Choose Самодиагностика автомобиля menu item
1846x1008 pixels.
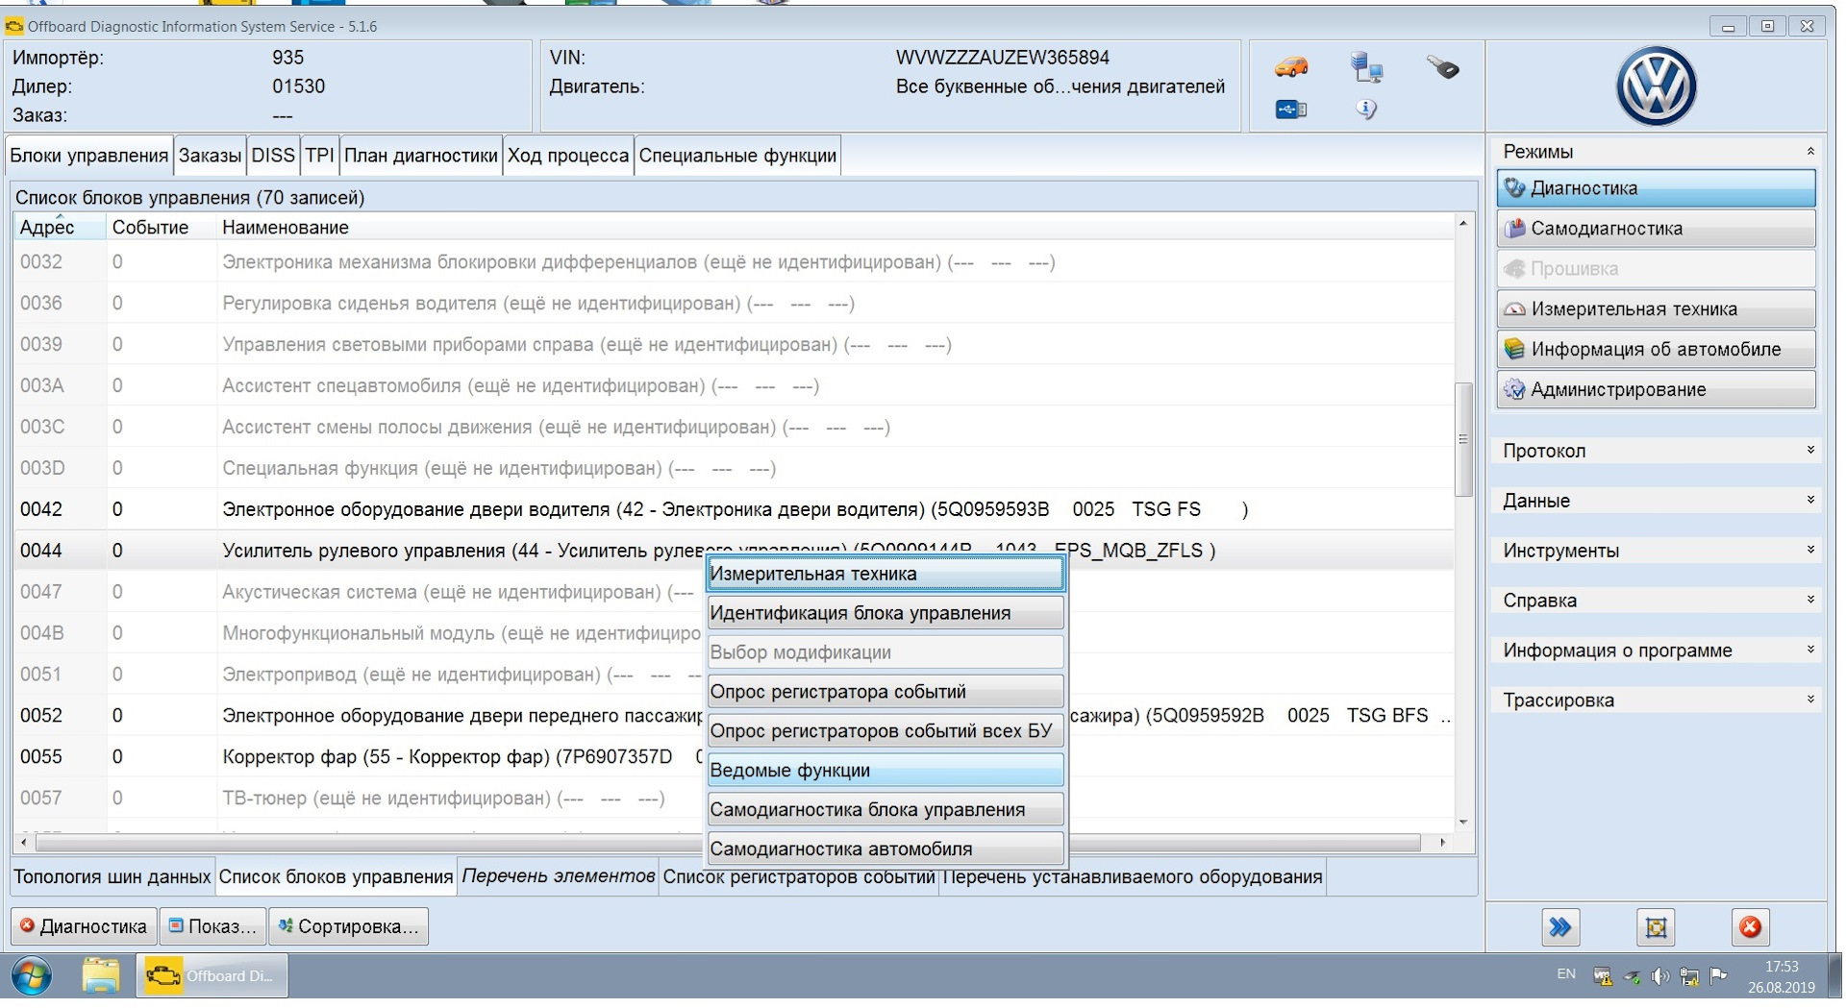pos(886,849)
